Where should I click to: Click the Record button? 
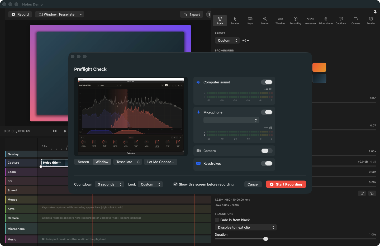click(x=20, y=14)
